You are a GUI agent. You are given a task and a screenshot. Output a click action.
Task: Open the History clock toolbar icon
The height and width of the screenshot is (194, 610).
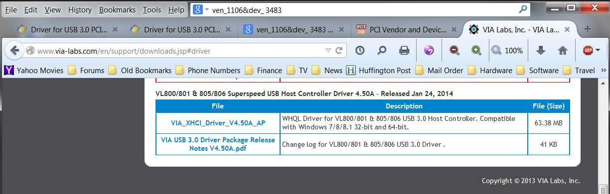pos(359,50)
